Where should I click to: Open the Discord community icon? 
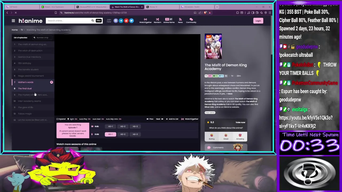(x=116, y=21)
